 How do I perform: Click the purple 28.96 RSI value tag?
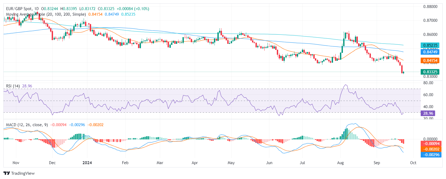[428, 113]
